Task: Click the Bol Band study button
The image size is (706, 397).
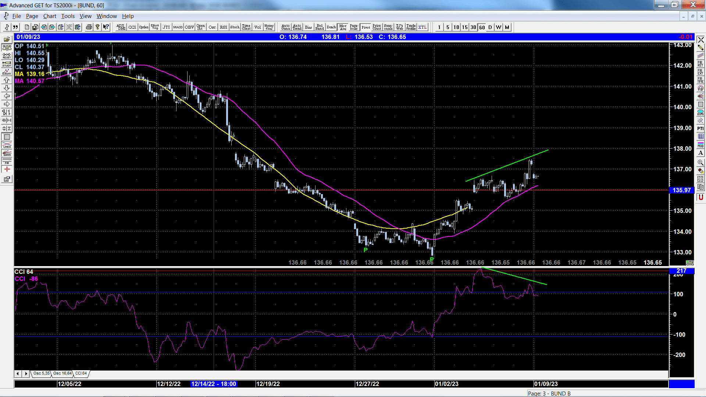Action: coord(320,27)
